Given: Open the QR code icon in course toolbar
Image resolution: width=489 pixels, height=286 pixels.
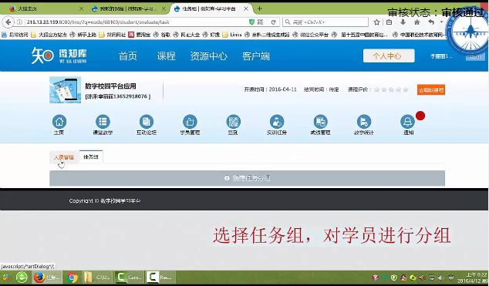Looking at the screenshot, I should click(233, 122).
